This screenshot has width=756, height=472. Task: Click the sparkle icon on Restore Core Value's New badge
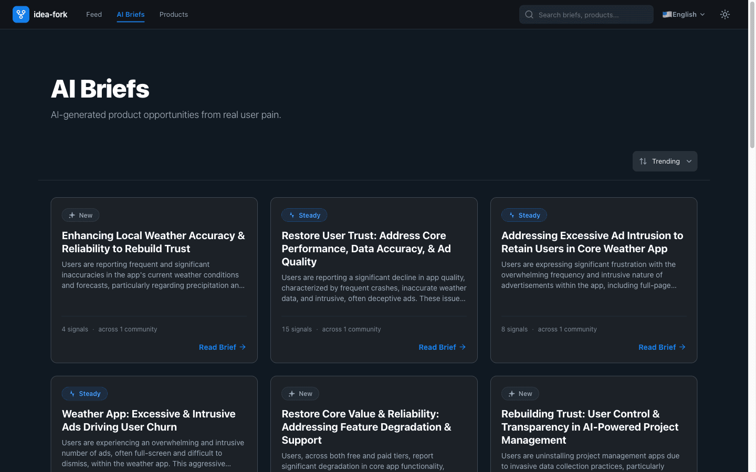click(x=291, y=393)
